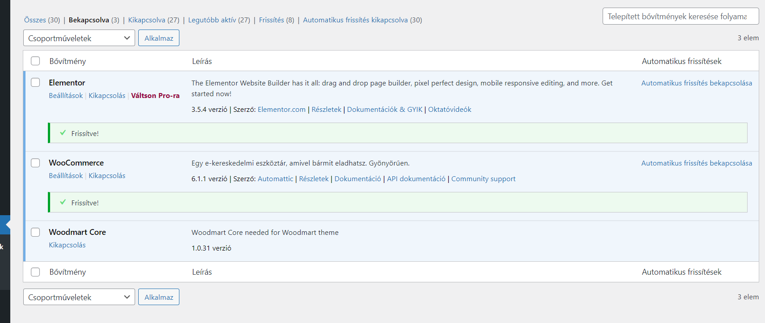Open the top Csoportműveletek bulk actions dropdown

click(79, 38)
